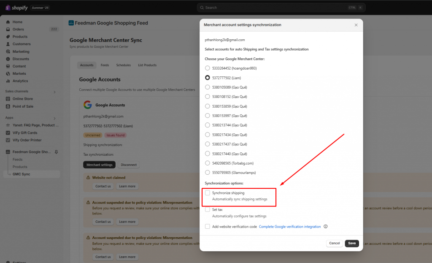Click the Feedman Google Shopping sidebar icon
Screen dimensions: 432x263
tap(8, 152)
